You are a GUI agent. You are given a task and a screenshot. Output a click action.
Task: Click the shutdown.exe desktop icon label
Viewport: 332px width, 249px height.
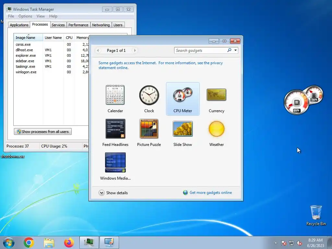click(13, 156)
